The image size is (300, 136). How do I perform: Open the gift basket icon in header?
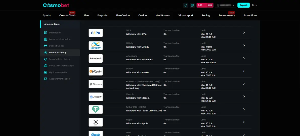coord(192,5)
